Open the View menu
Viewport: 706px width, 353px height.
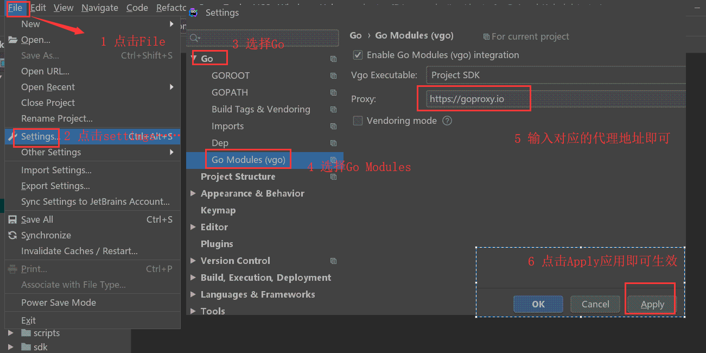pyautogui.click(x=63, y=8)
